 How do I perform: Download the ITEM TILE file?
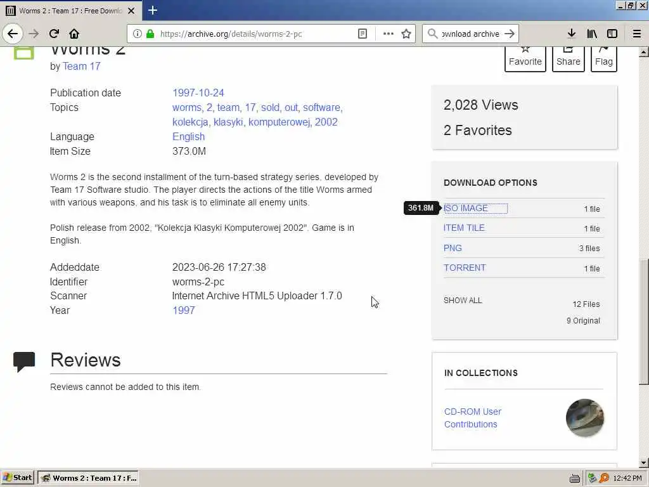464,228
